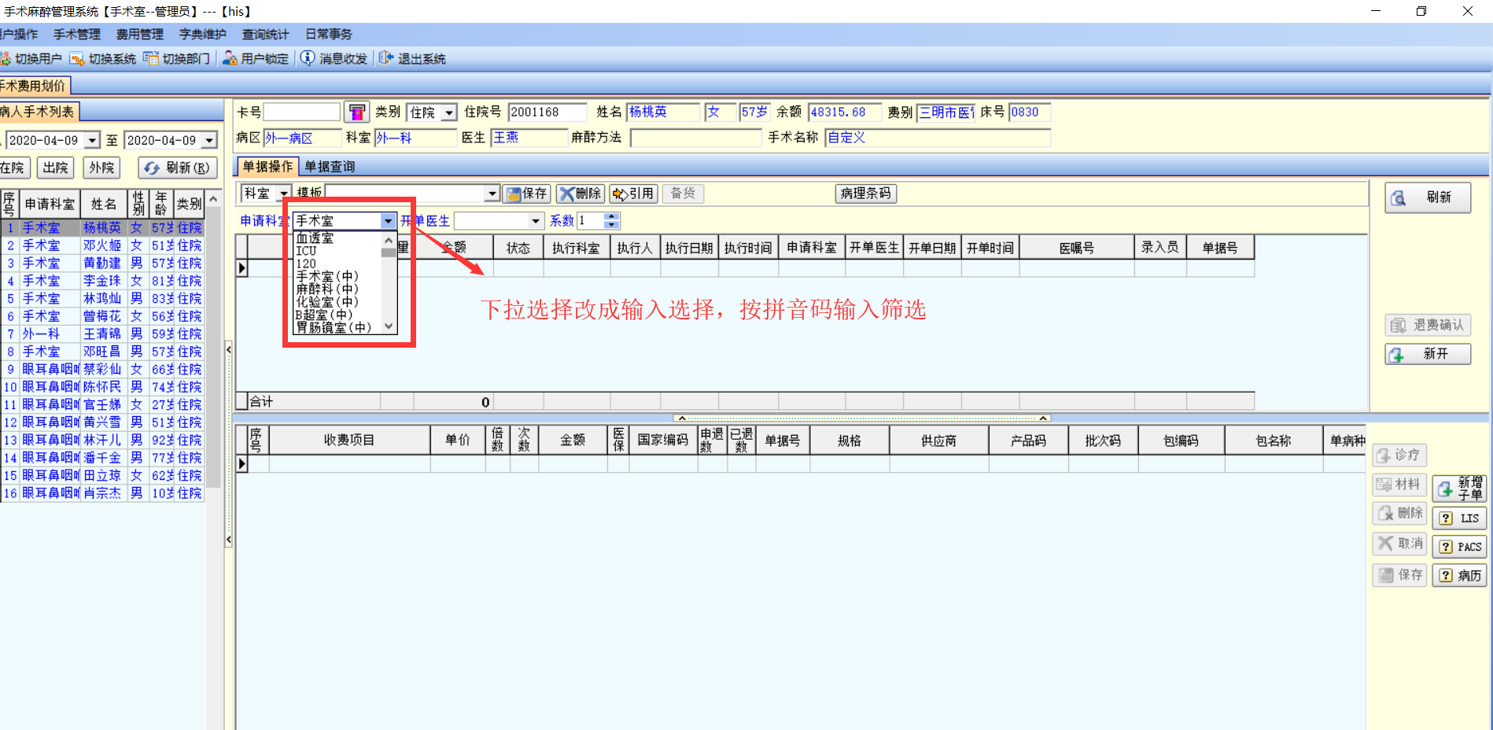Image resolution: width=1493 pixels, height=730 pixels.
Task: Click 保存 beside the 病历 button
Action: (x=1399, y=575)
